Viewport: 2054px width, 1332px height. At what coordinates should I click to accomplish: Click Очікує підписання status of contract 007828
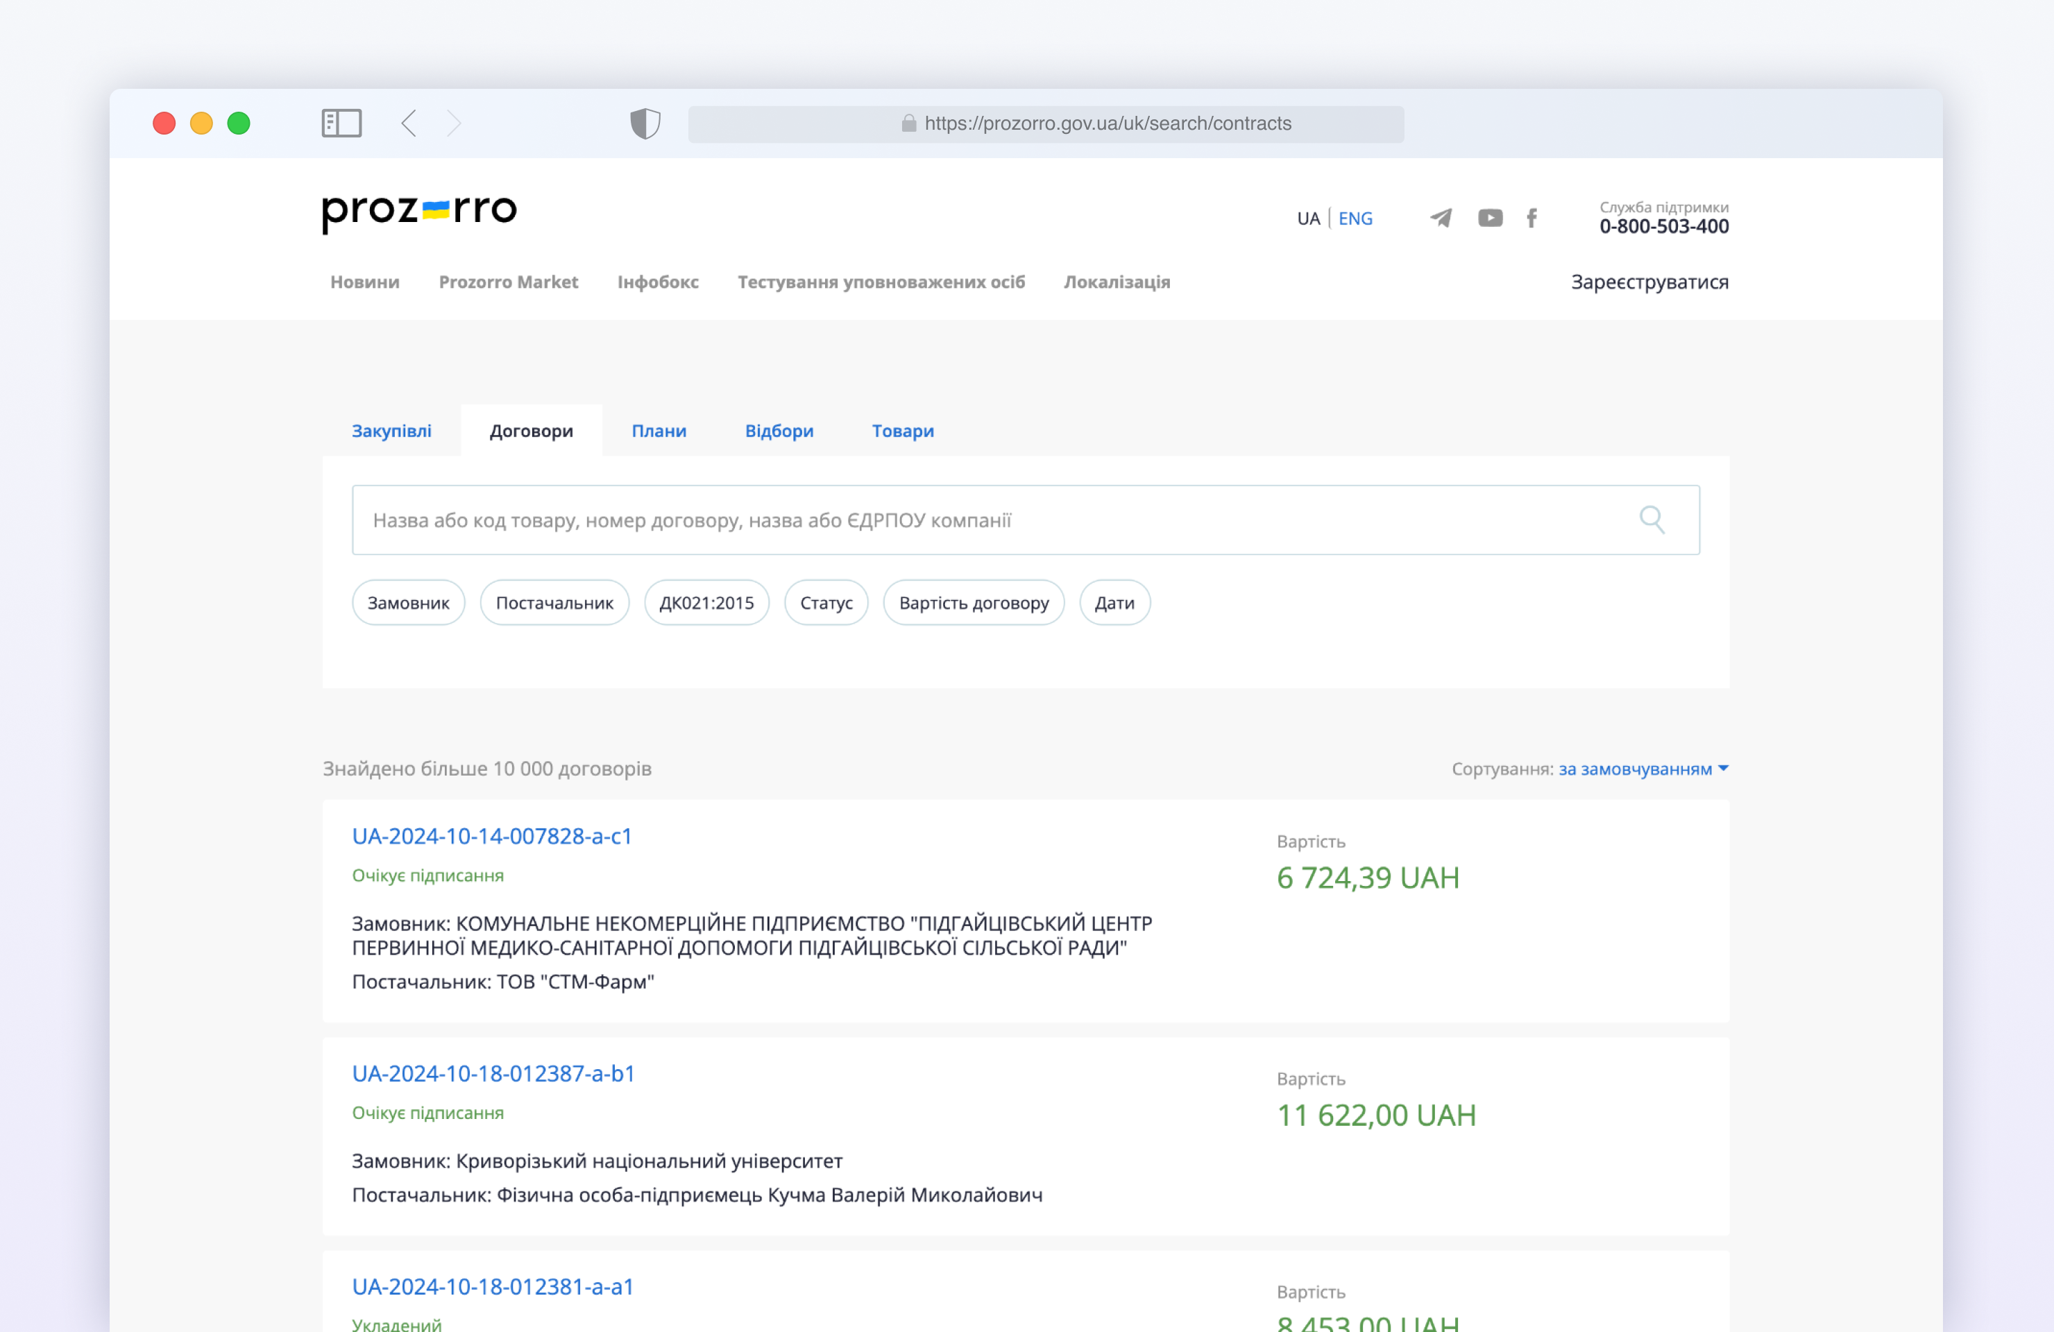tap(427, 875)
